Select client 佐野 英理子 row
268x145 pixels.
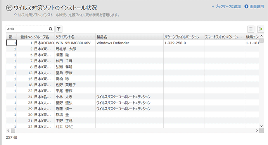(75, 85)
